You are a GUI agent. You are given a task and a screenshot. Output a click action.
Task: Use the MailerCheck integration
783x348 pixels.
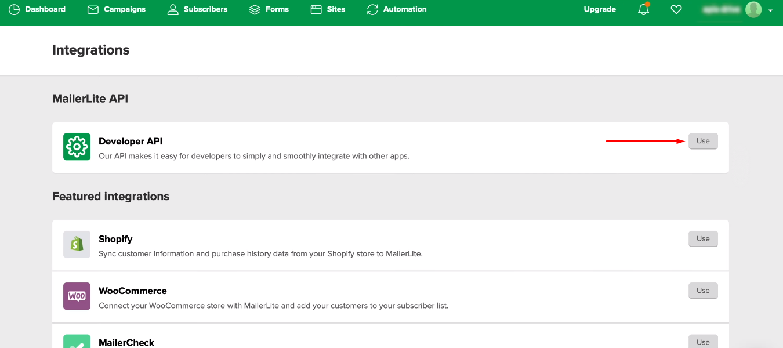click(703, 341)
